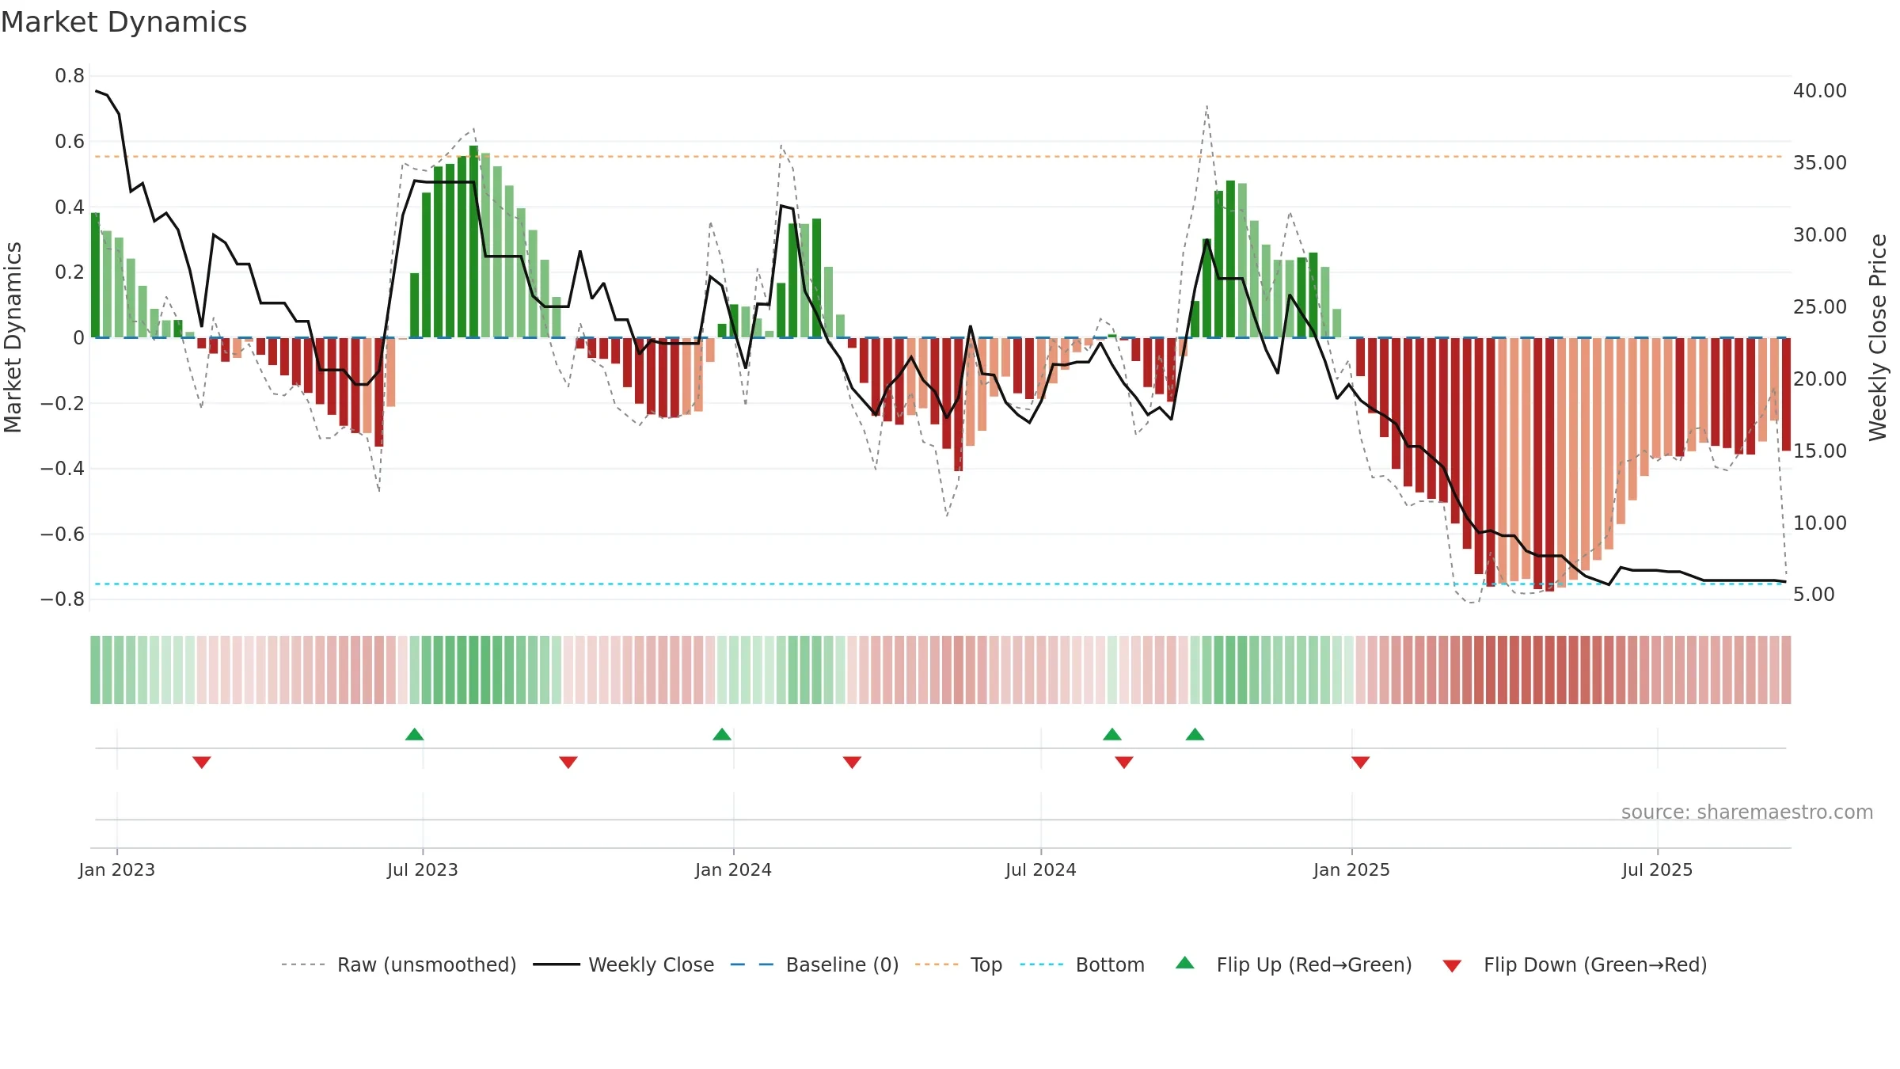Click the 20.00 price axis tick
This screenshot has height=1069, width=1900.
[1820, 379]
